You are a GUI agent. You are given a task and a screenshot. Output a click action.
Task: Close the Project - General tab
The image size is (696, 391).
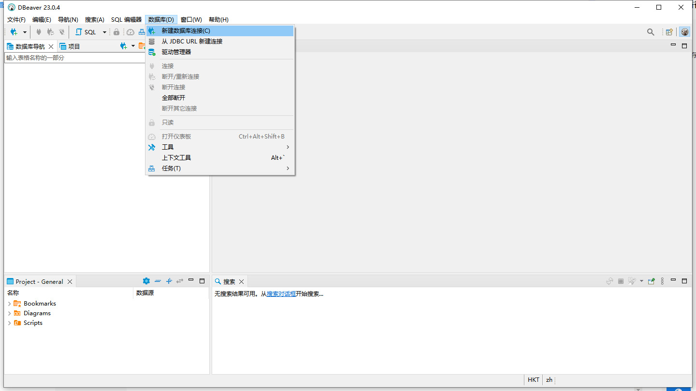[70, 281]
